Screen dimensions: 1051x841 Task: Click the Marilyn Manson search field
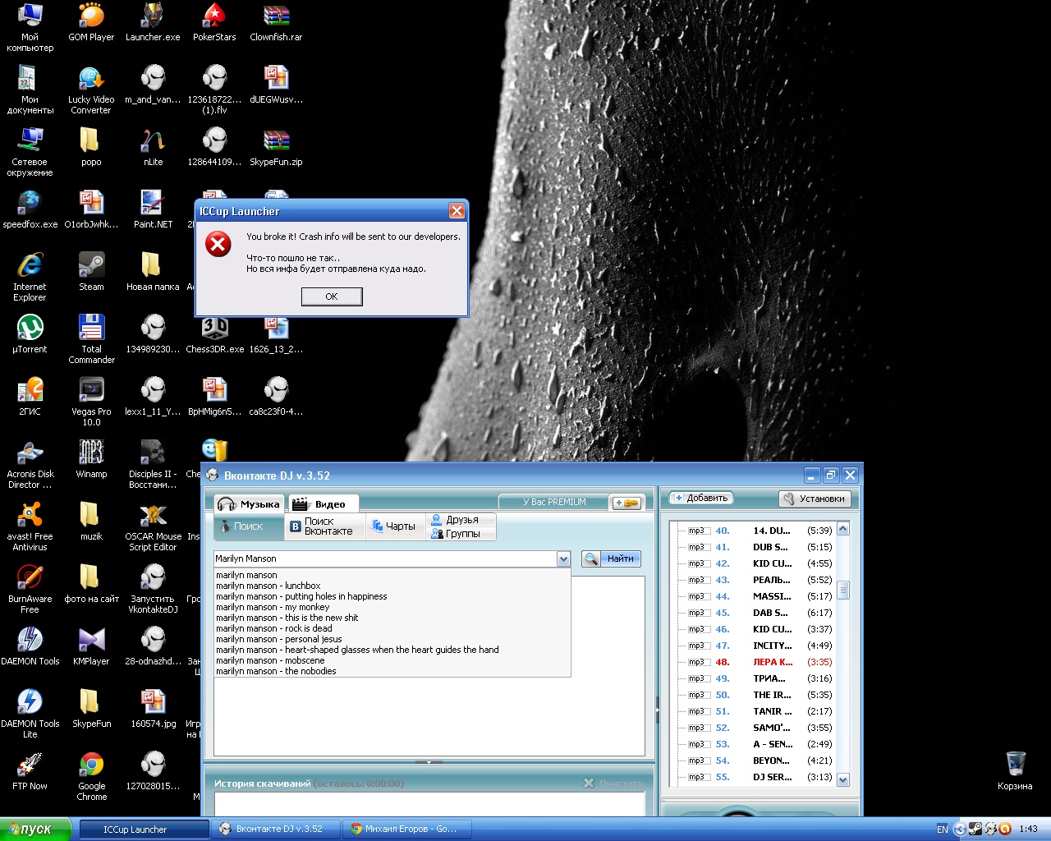click(385, 558)
